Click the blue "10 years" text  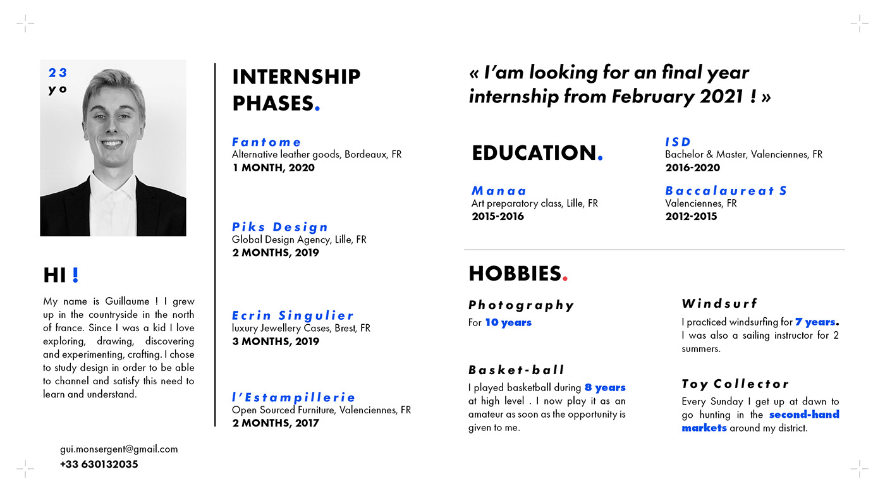[508, 323]
